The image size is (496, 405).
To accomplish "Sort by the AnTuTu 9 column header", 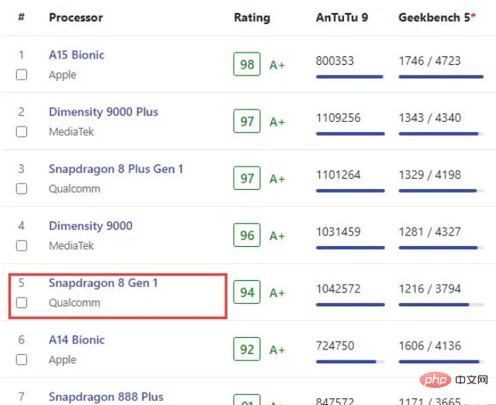I will [342, 17].
